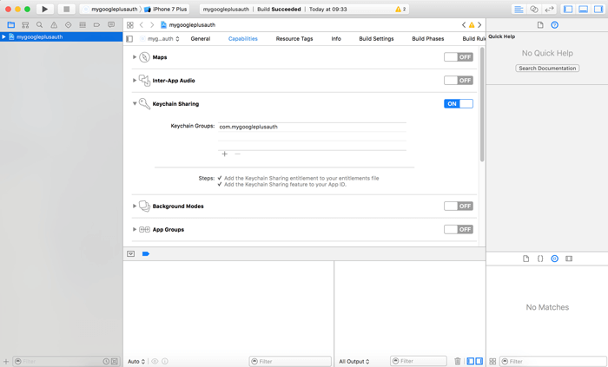Open the Issue navigator warning icon

[x=54, y=25]
